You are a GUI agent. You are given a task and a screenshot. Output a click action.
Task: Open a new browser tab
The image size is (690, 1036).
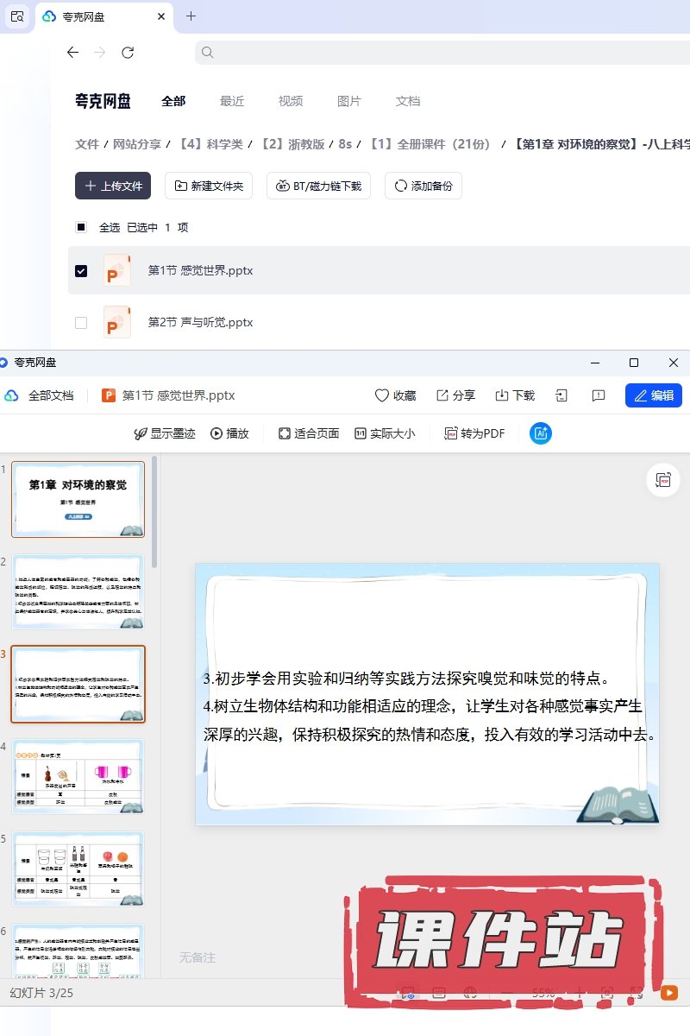pos(191,16)
